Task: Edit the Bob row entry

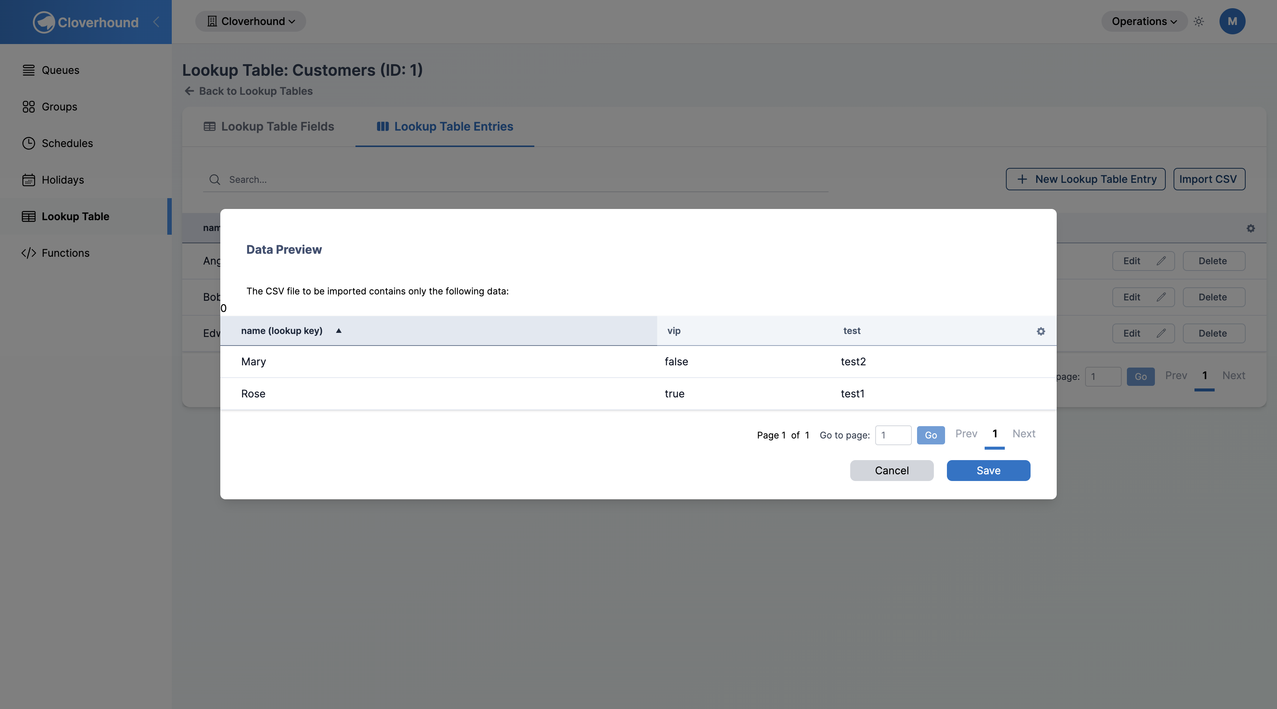Action: pos(1143,297)
